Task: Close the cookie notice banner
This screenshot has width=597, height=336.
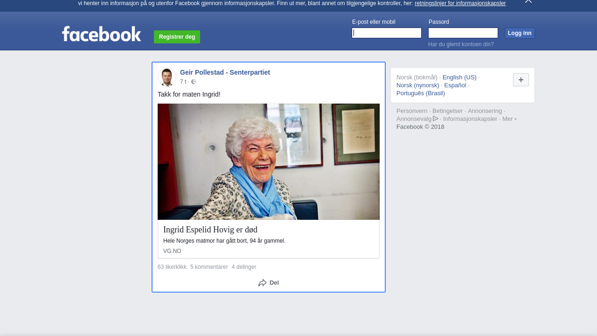Action: pyautogui.click(x=528, y=1)
